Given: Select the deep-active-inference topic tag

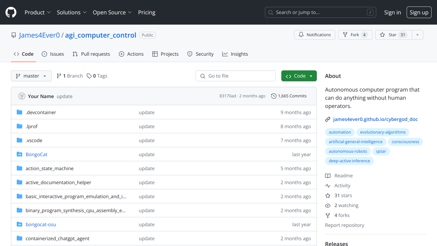Looking at the screenshot, I should tap(349, 161).
